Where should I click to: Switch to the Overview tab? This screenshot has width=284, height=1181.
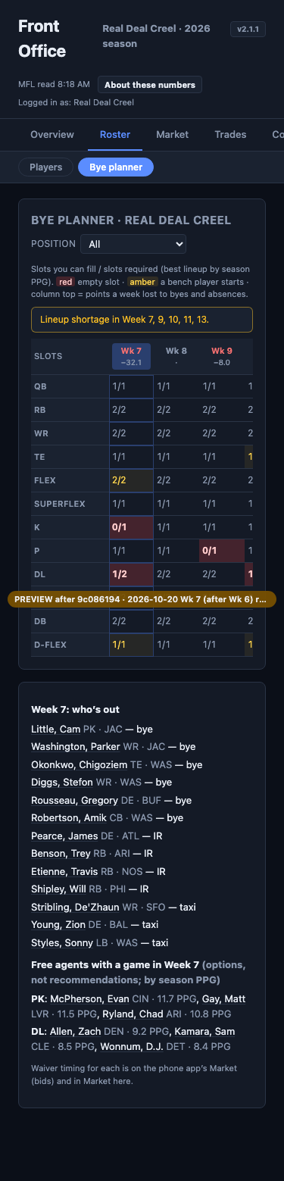(52, 135)
